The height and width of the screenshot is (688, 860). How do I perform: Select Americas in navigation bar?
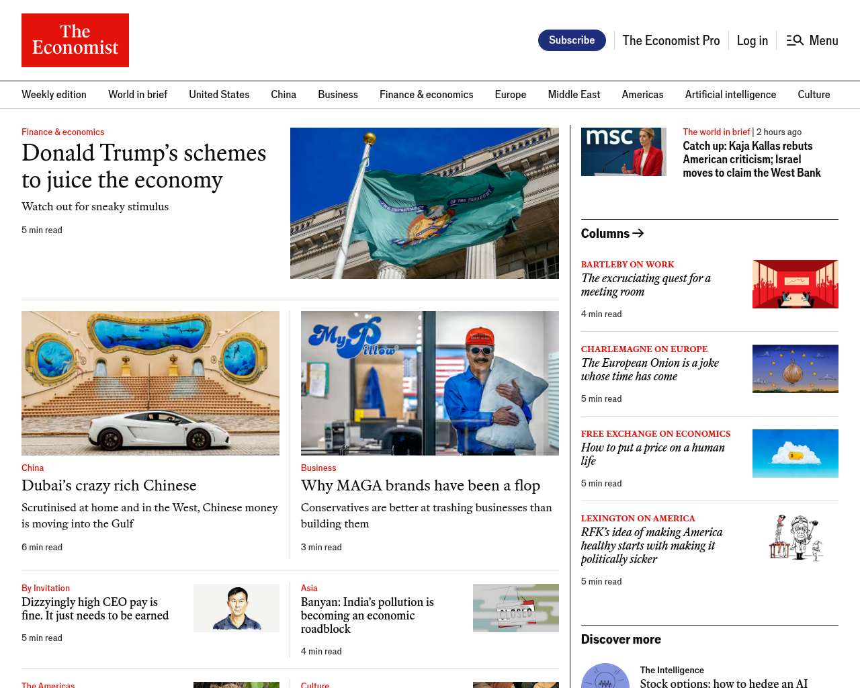point(642,95)
